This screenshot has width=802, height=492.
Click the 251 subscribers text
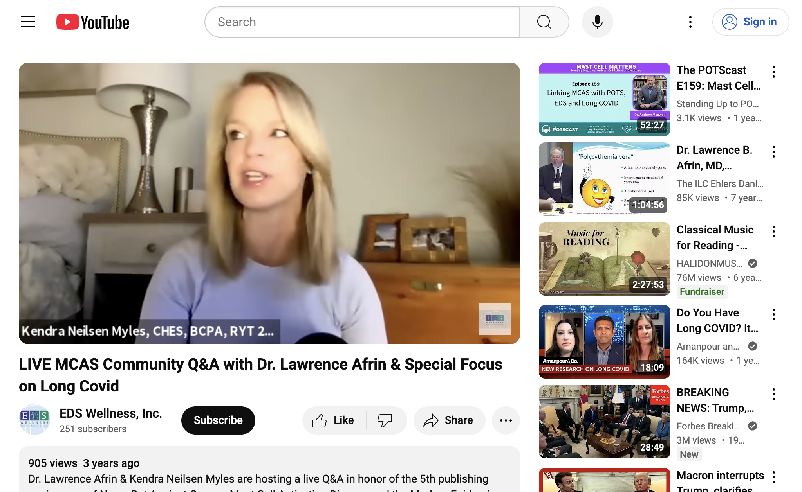point(93,429)
